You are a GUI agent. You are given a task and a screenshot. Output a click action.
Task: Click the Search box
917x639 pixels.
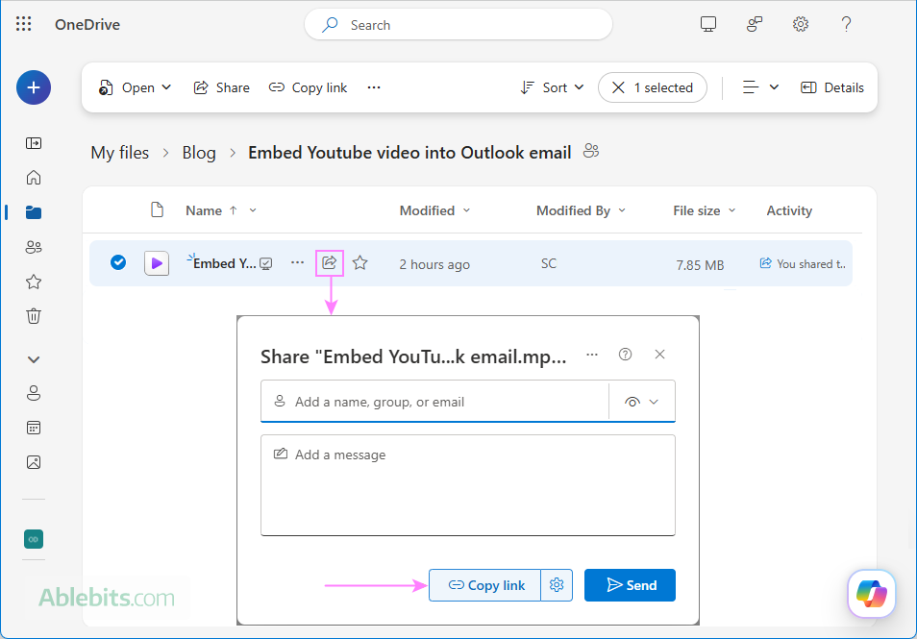458,25
